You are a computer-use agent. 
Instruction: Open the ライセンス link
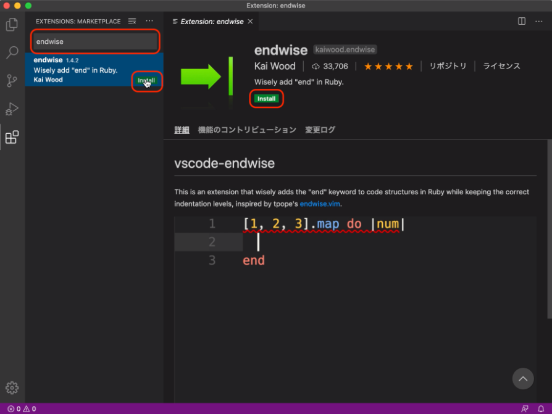click(501, 66)
